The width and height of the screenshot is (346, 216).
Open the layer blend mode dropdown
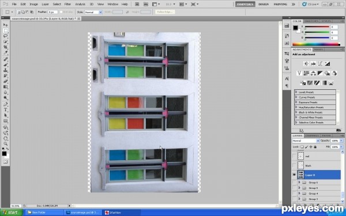coord(306,141)
